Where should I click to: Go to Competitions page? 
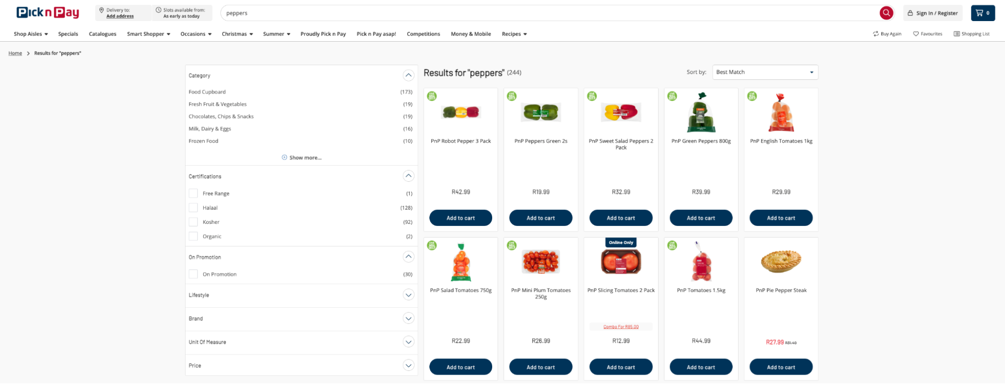click(423, 34)
